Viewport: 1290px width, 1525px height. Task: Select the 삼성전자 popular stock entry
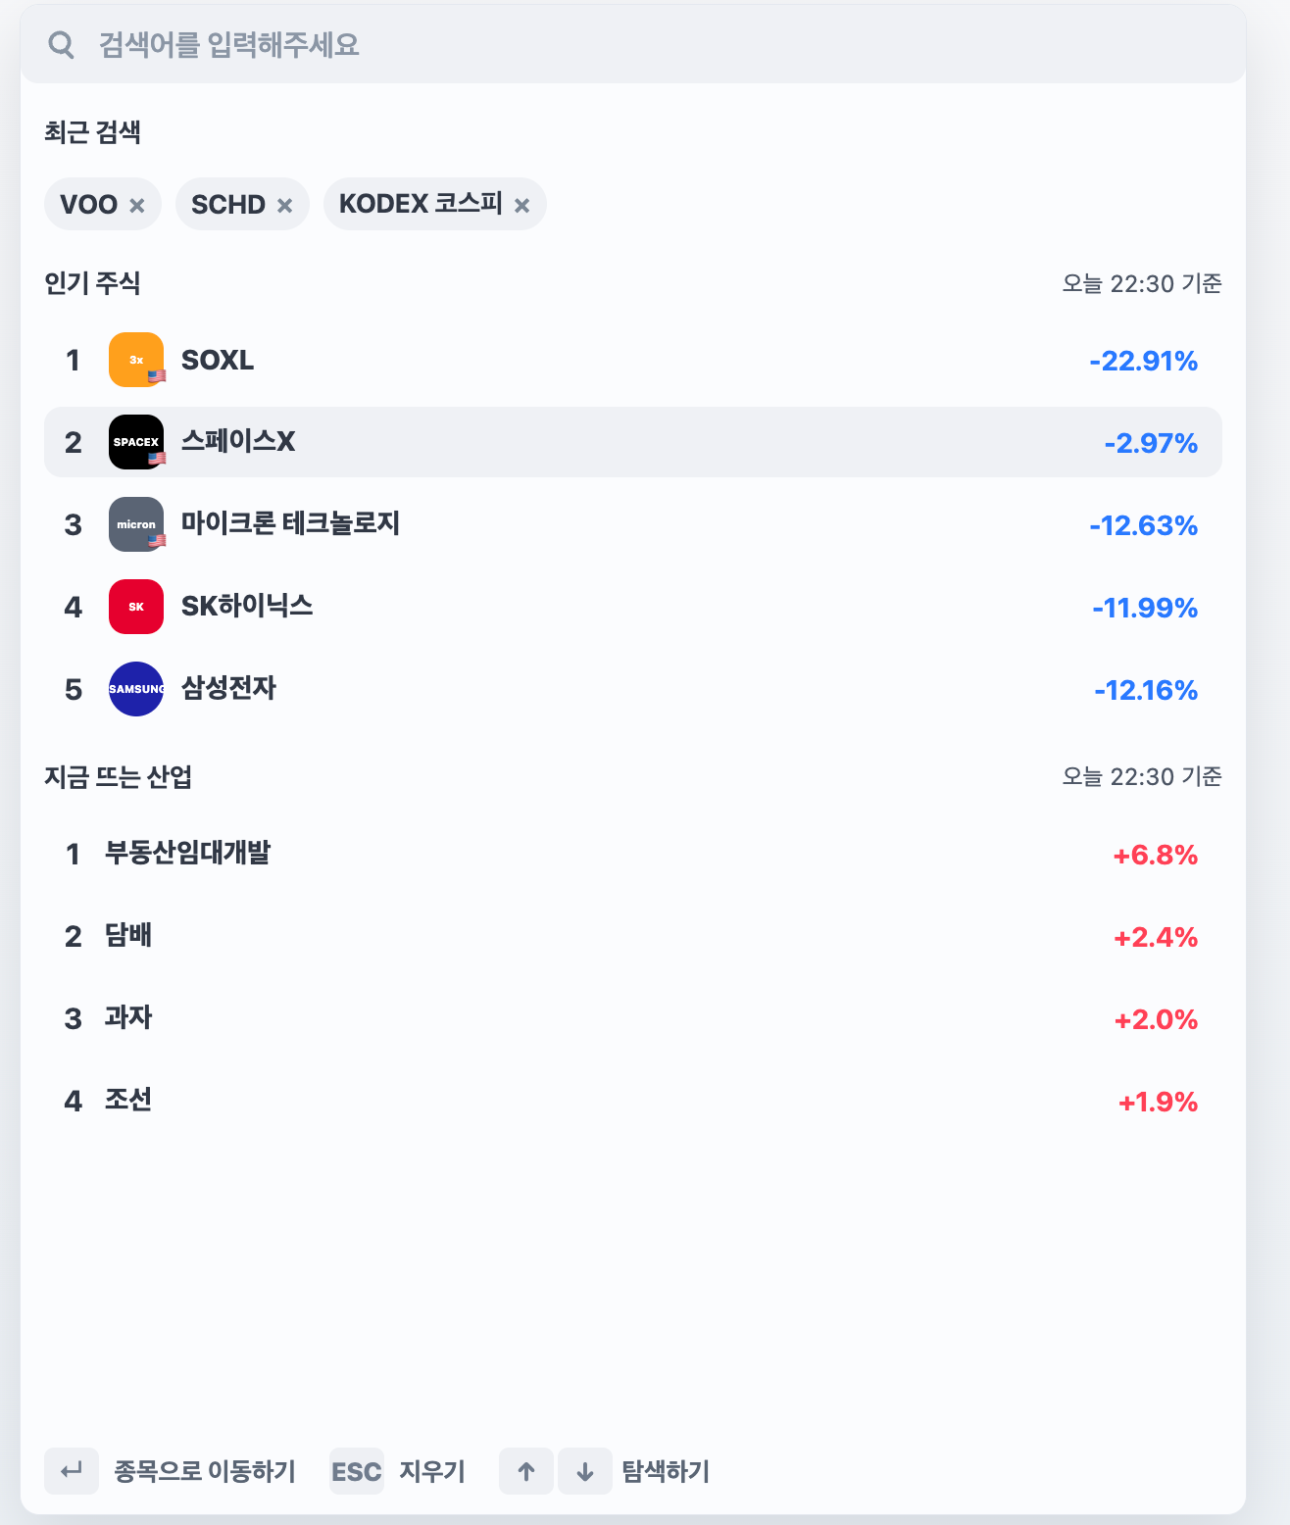633,689
